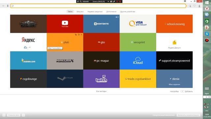This screenshot has width=211, height=119.
Task: Open ВКонтакте tile notification counter
Action: pos(117,17)
